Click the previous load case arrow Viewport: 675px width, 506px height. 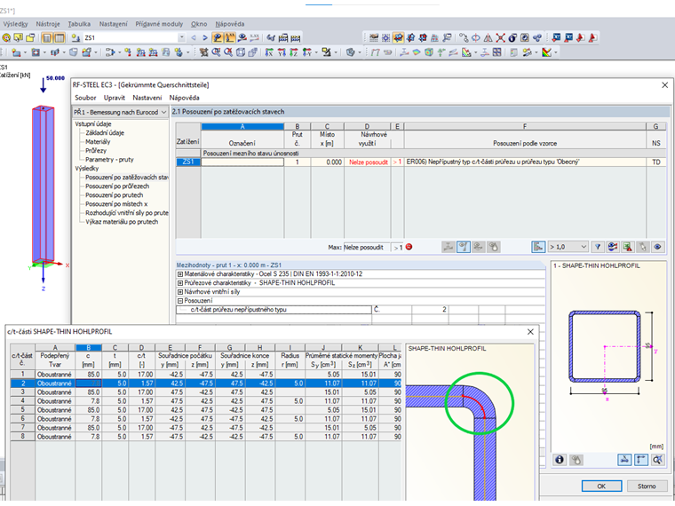[x=195, y=38]
